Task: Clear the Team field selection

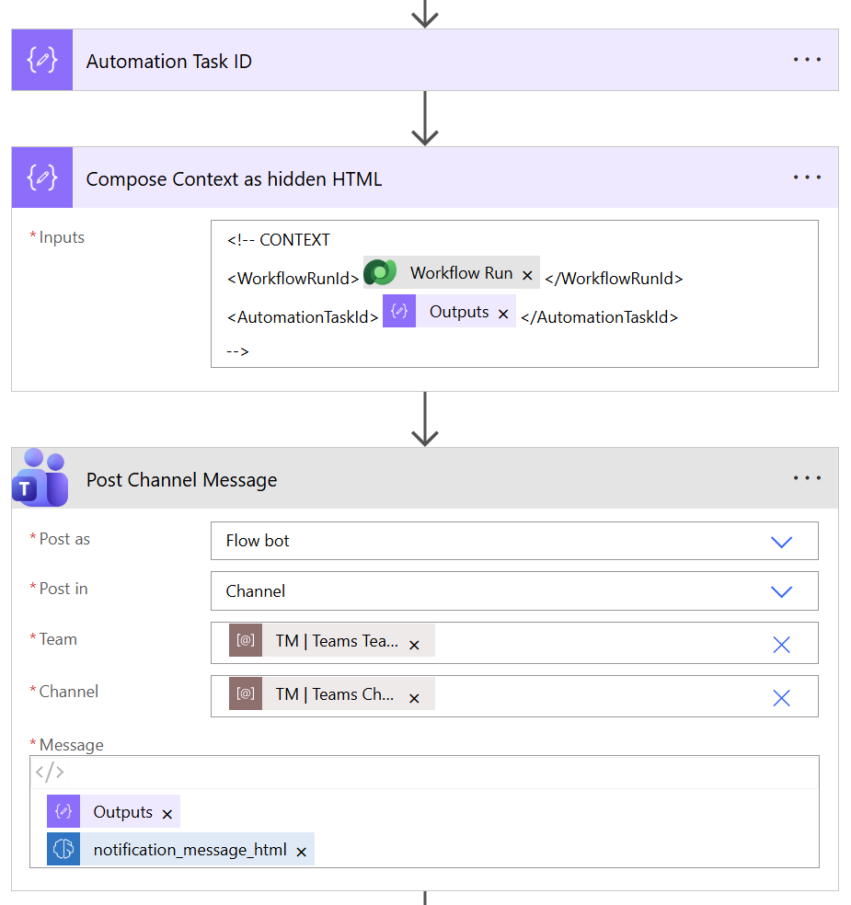Action: [781, 644]
